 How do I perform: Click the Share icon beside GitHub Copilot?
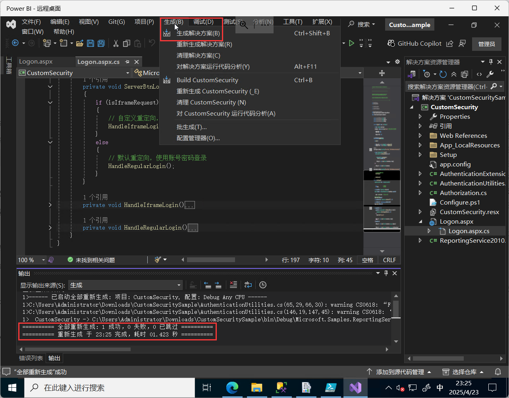point(450,44)
